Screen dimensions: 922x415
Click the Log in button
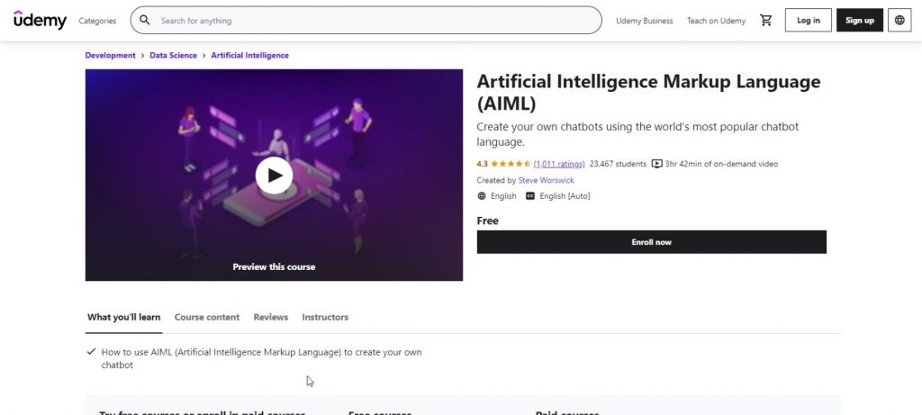coord(808,20)
